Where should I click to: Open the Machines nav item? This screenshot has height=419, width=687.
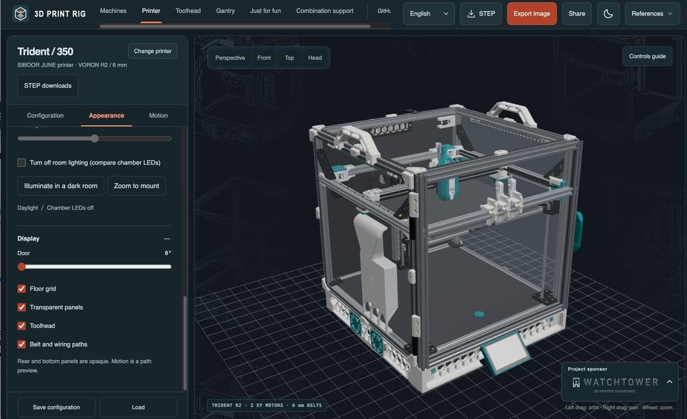[113, 11]
